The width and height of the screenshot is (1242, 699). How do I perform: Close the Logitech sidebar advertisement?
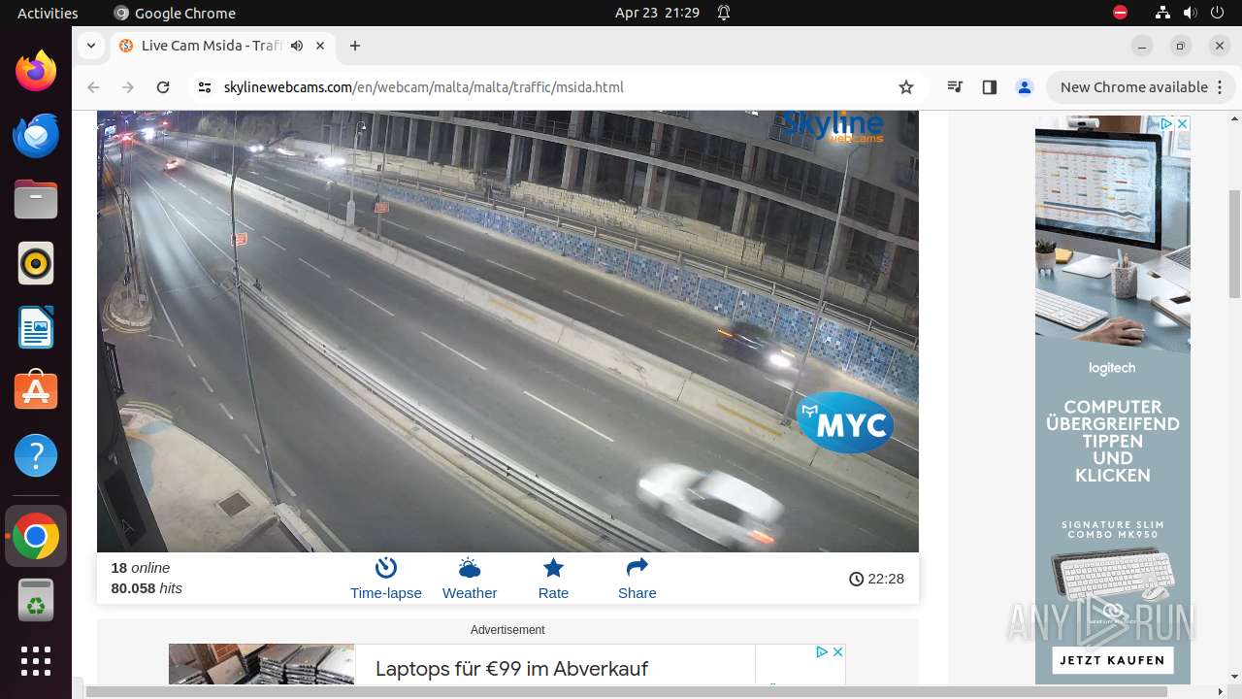click(1182, 123)
